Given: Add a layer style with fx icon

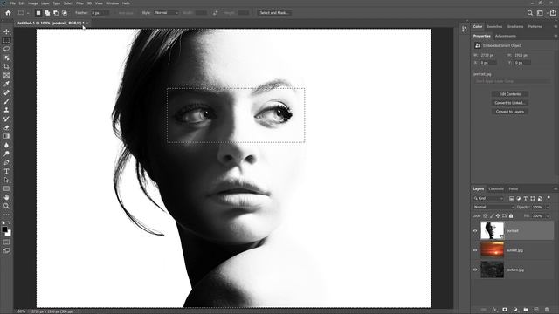Looking at the screenshot, I should (x=494, y=310).
